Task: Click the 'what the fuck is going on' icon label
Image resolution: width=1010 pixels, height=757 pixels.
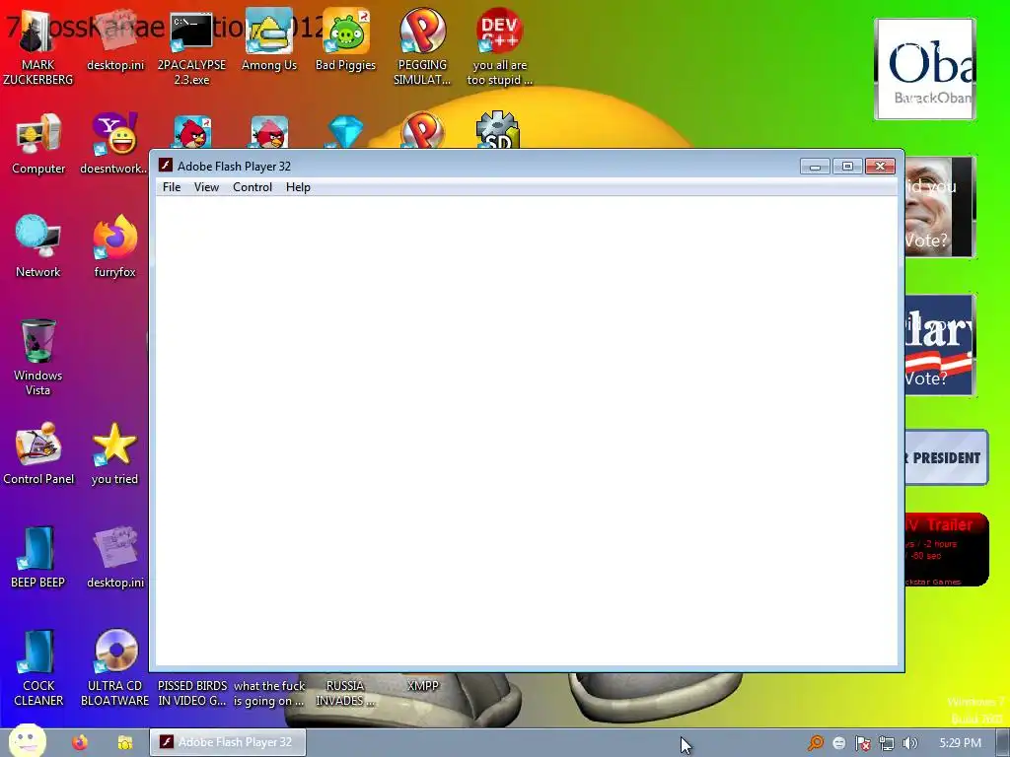Action: [x=268, y=693]
